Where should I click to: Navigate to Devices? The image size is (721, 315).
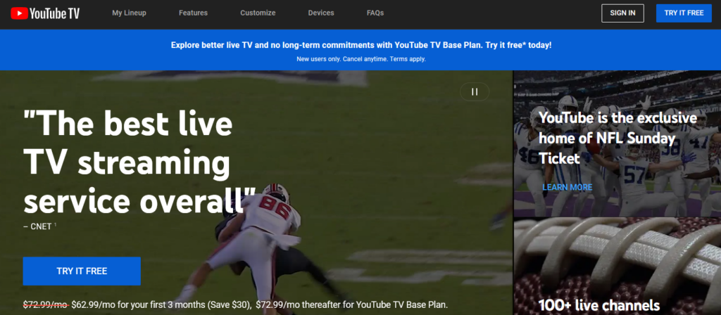321,13
